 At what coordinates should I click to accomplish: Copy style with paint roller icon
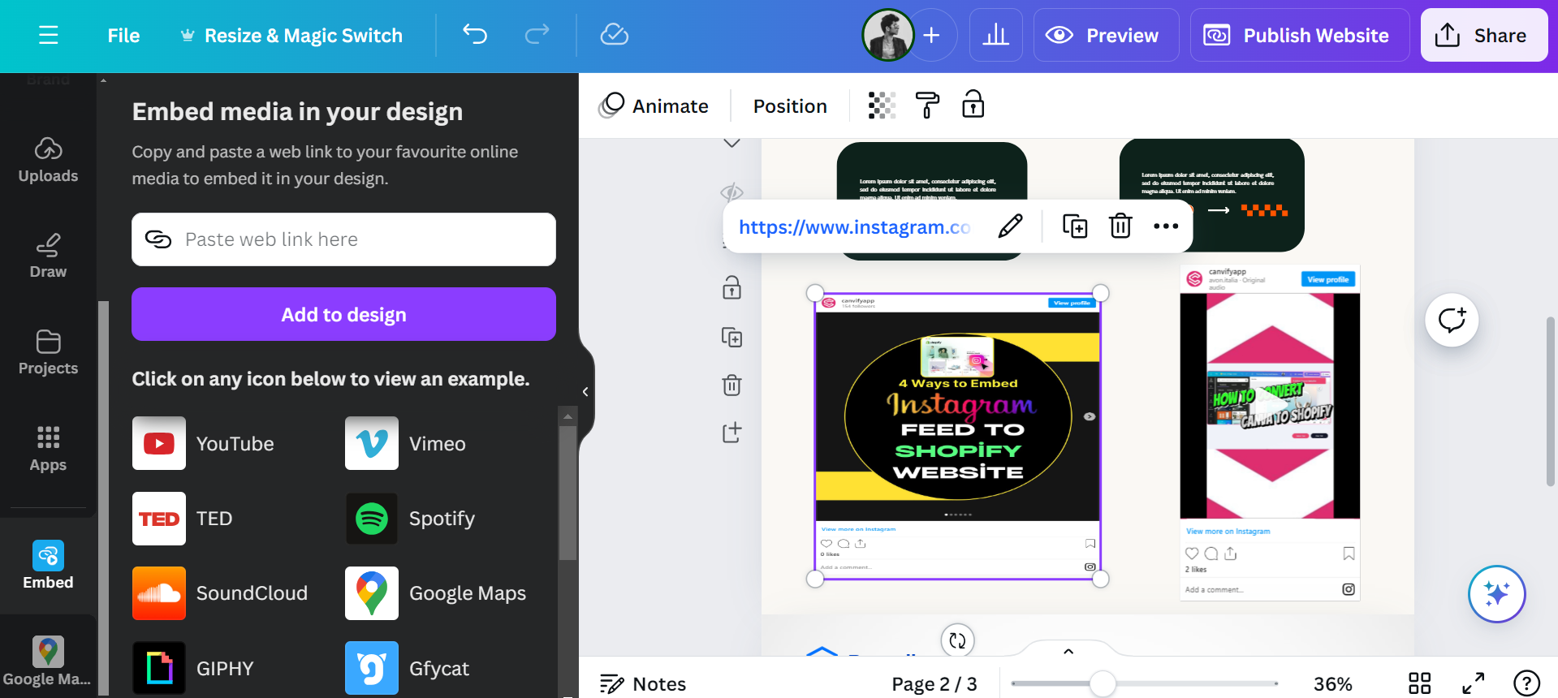(x=927, y=106)
